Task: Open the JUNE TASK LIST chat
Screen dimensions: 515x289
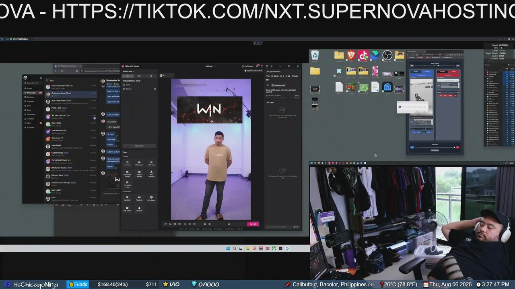Action: pyautogui.click(x=71, y=116)
